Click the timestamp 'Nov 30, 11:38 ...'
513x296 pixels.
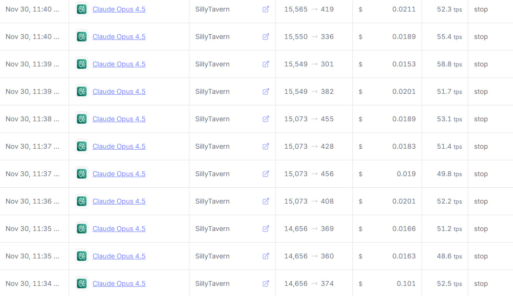tap(32, 119)
